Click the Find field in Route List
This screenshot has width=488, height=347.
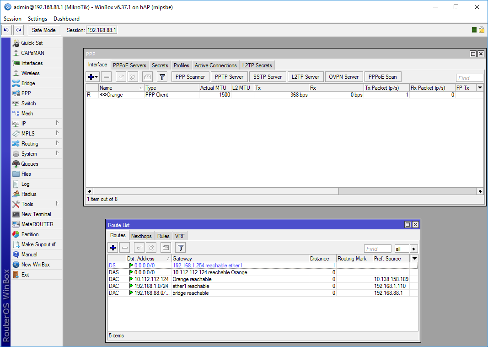click(377, 249)
